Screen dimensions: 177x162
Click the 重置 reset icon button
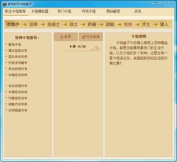(66, 37)
